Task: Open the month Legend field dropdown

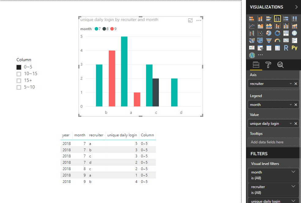Action: pyautogui.click(x=291, y=105)
